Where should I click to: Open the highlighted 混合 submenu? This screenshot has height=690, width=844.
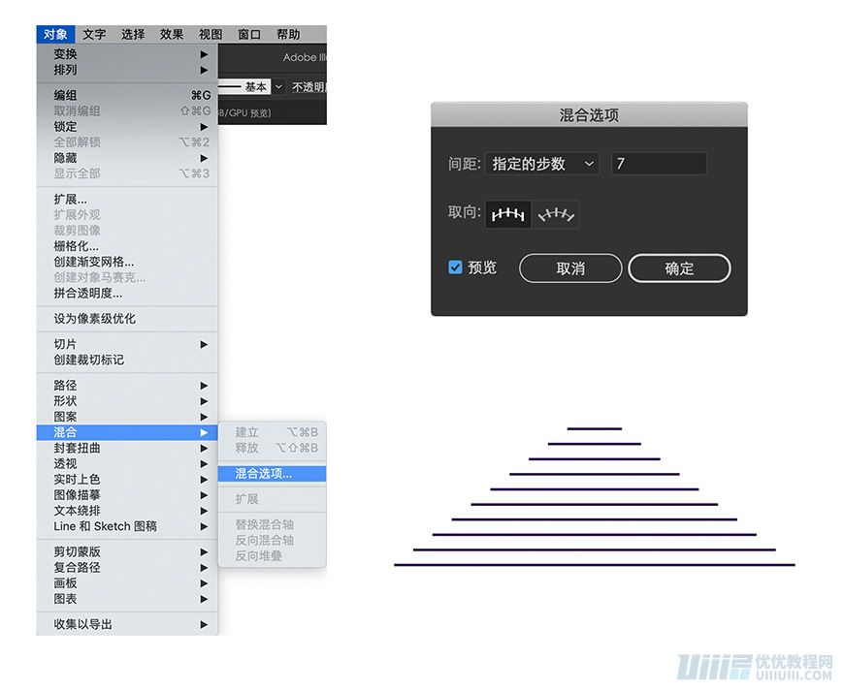127,432
